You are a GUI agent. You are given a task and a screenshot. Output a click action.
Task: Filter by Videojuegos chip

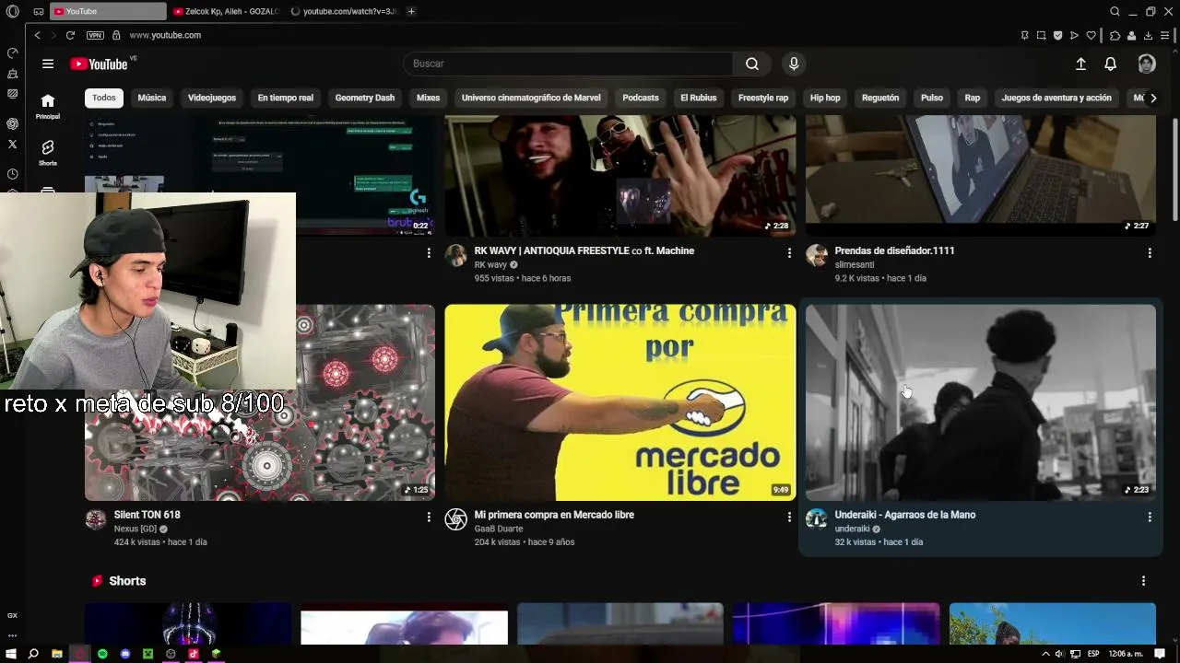coord(212,98)
